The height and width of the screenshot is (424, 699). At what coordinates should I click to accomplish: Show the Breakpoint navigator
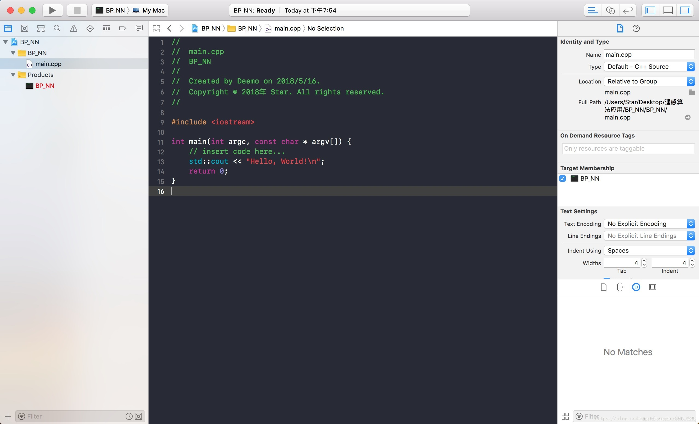(x=123, y=28)
